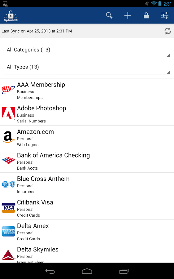Open the AAA Membership entry
Screen dimensions: 174x279
(x=87, y=90)
